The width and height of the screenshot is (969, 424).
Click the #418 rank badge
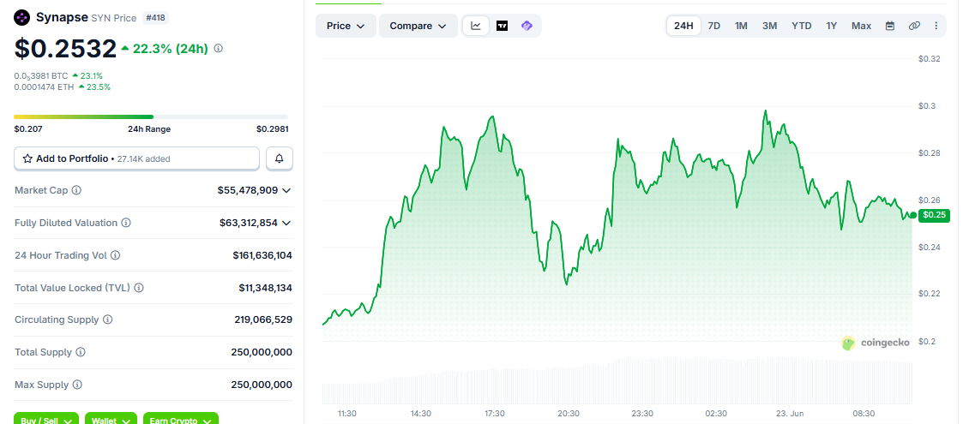coord(155,18)
